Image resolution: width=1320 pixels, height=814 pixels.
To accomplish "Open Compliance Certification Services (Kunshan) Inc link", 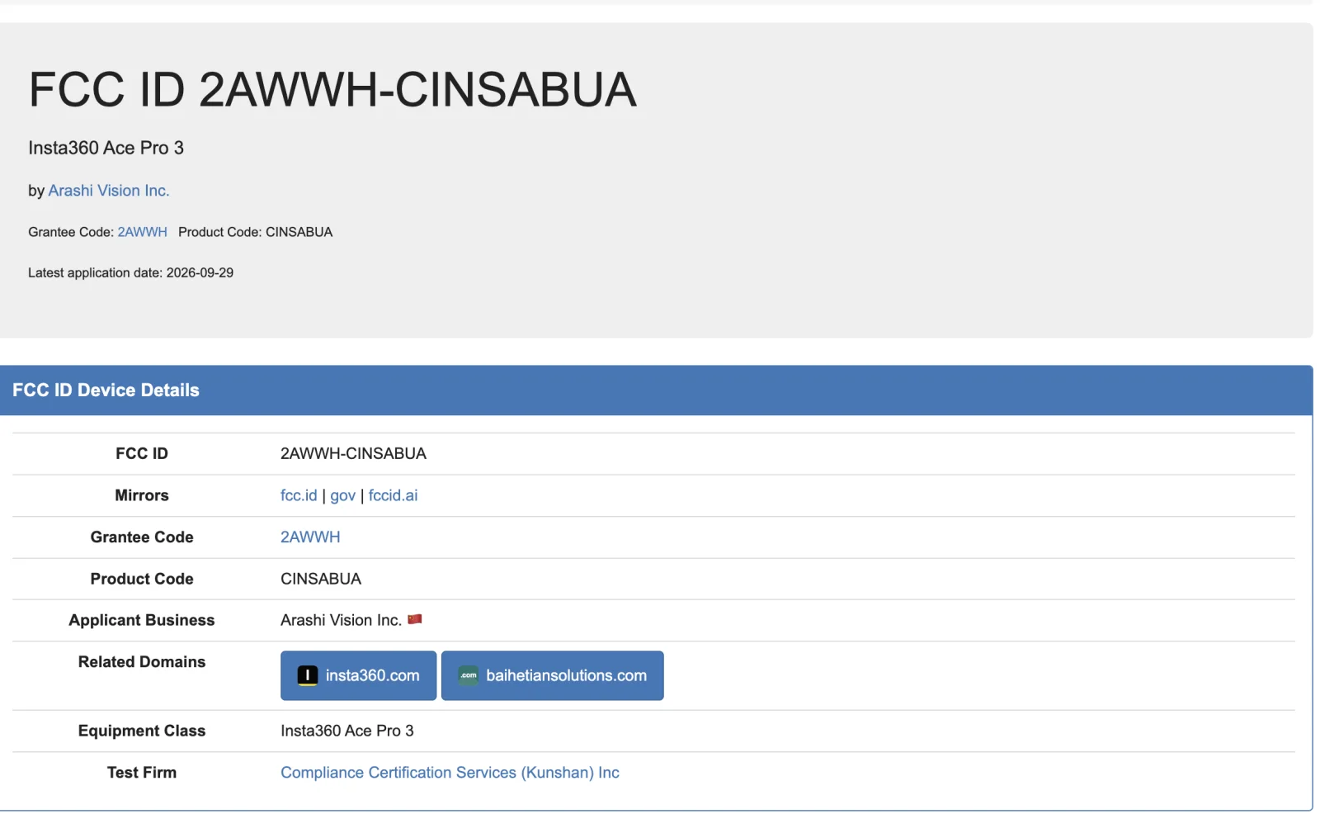I will pos(450,773).
